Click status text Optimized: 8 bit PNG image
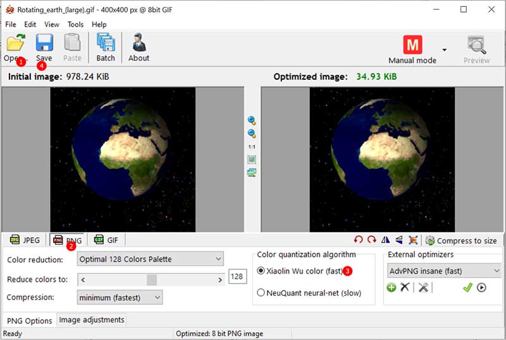Screen dimensions: 506x340 (x=219, y=334)
